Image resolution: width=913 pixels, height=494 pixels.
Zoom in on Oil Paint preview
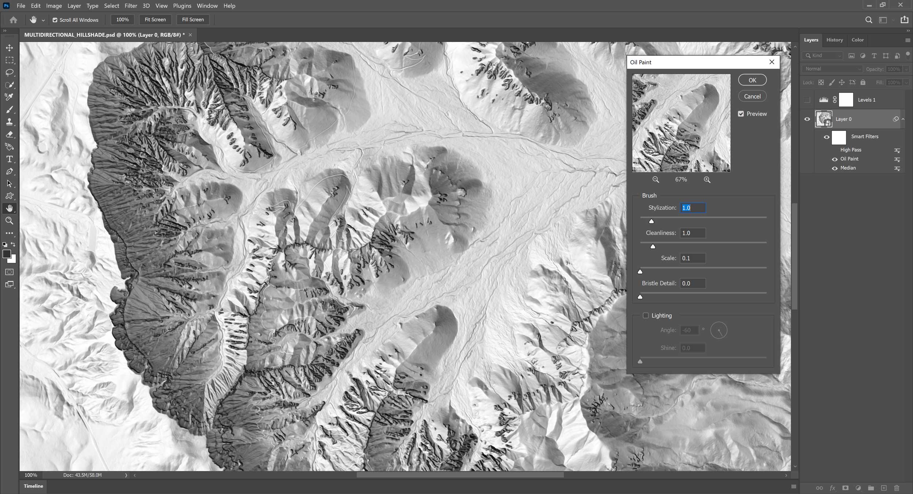tap(707, 180)
